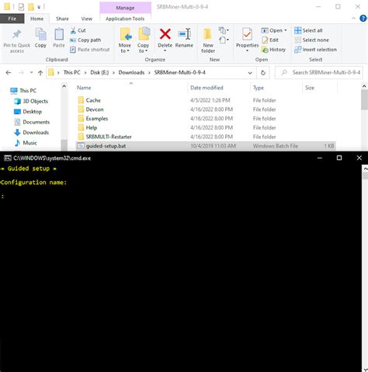
Task: Click the Open command in ribbon
Action: [x=272, y=30]
